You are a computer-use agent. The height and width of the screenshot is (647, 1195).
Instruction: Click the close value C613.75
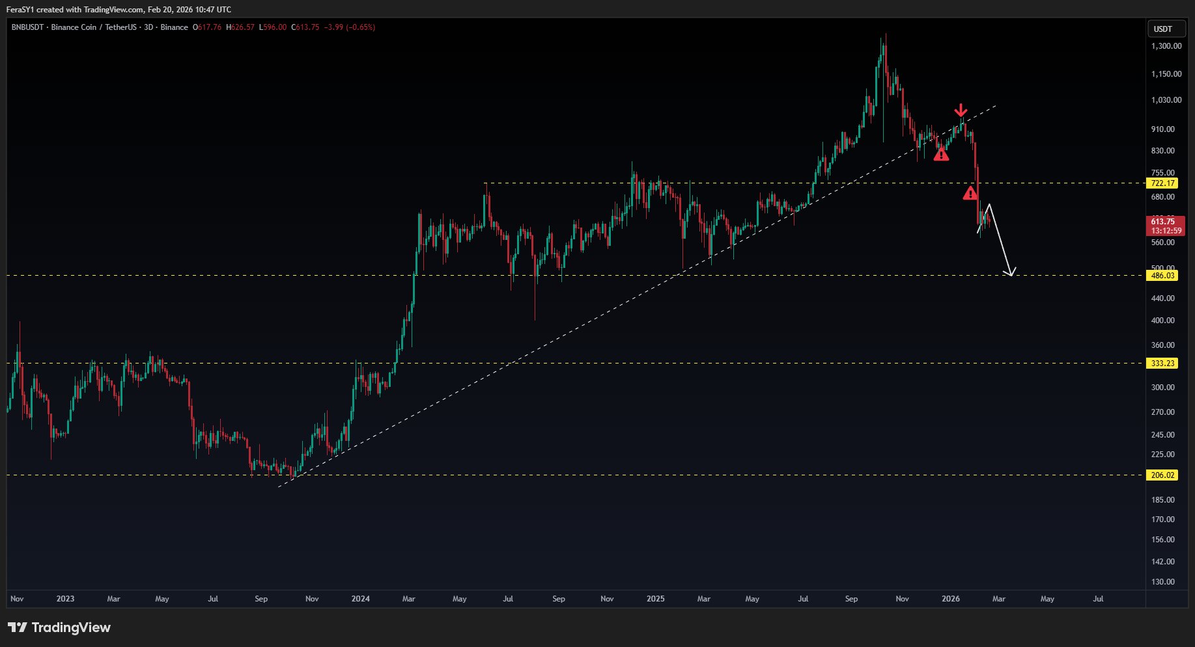tap(305, 27)
